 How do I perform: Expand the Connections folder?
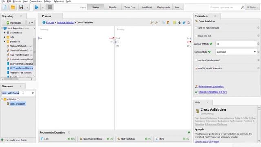[x=5, y=33]
